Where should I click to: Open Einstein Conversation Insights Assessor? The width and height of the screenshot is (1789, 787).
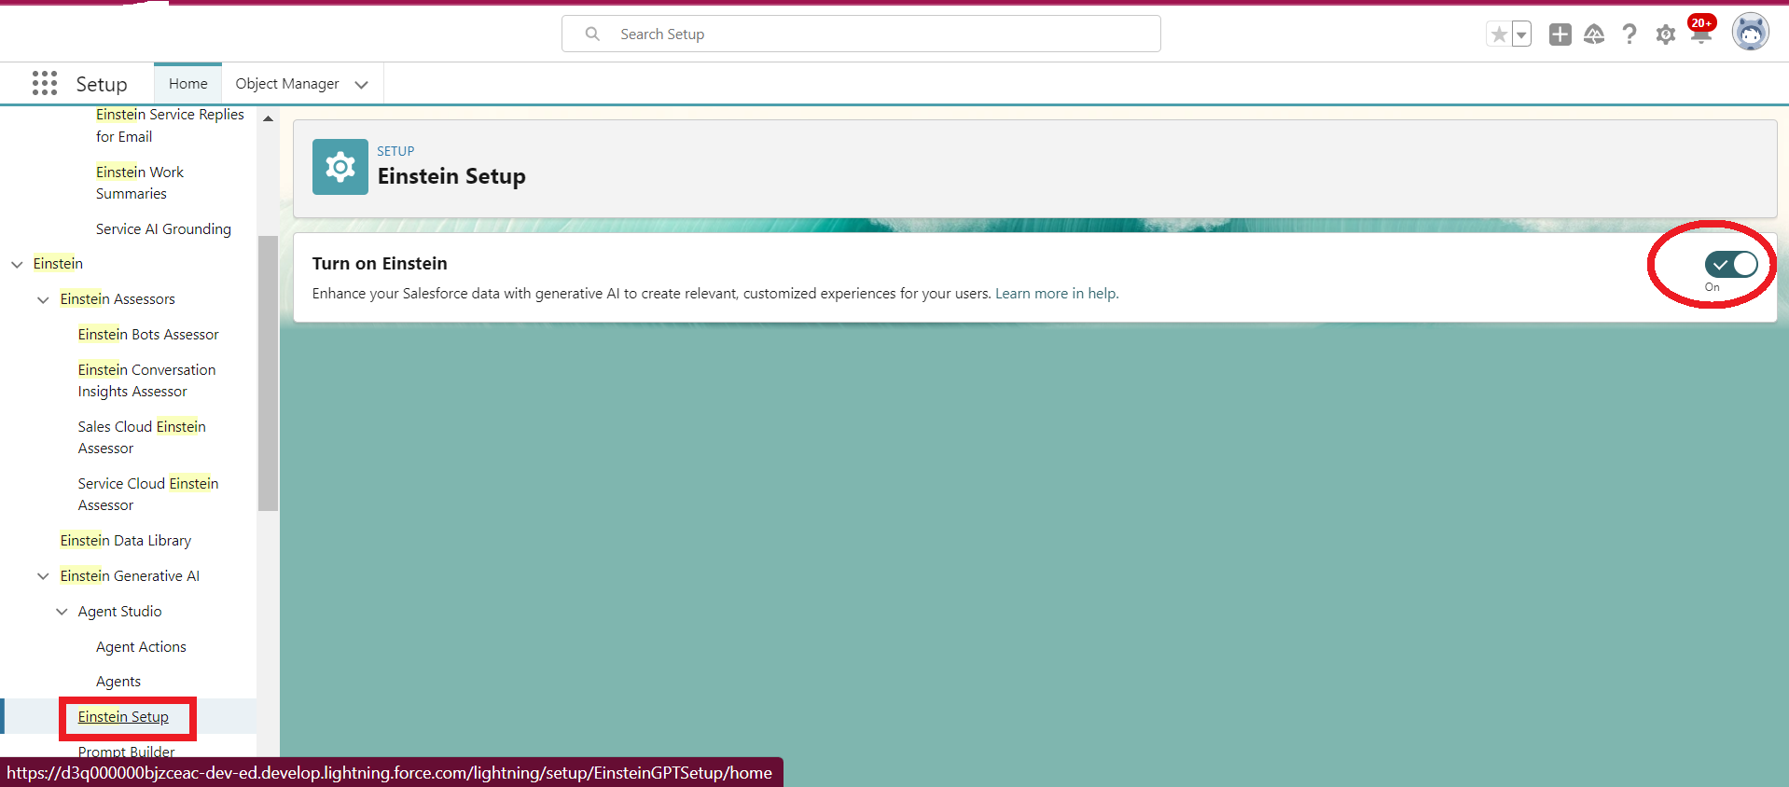click(146, 380)
